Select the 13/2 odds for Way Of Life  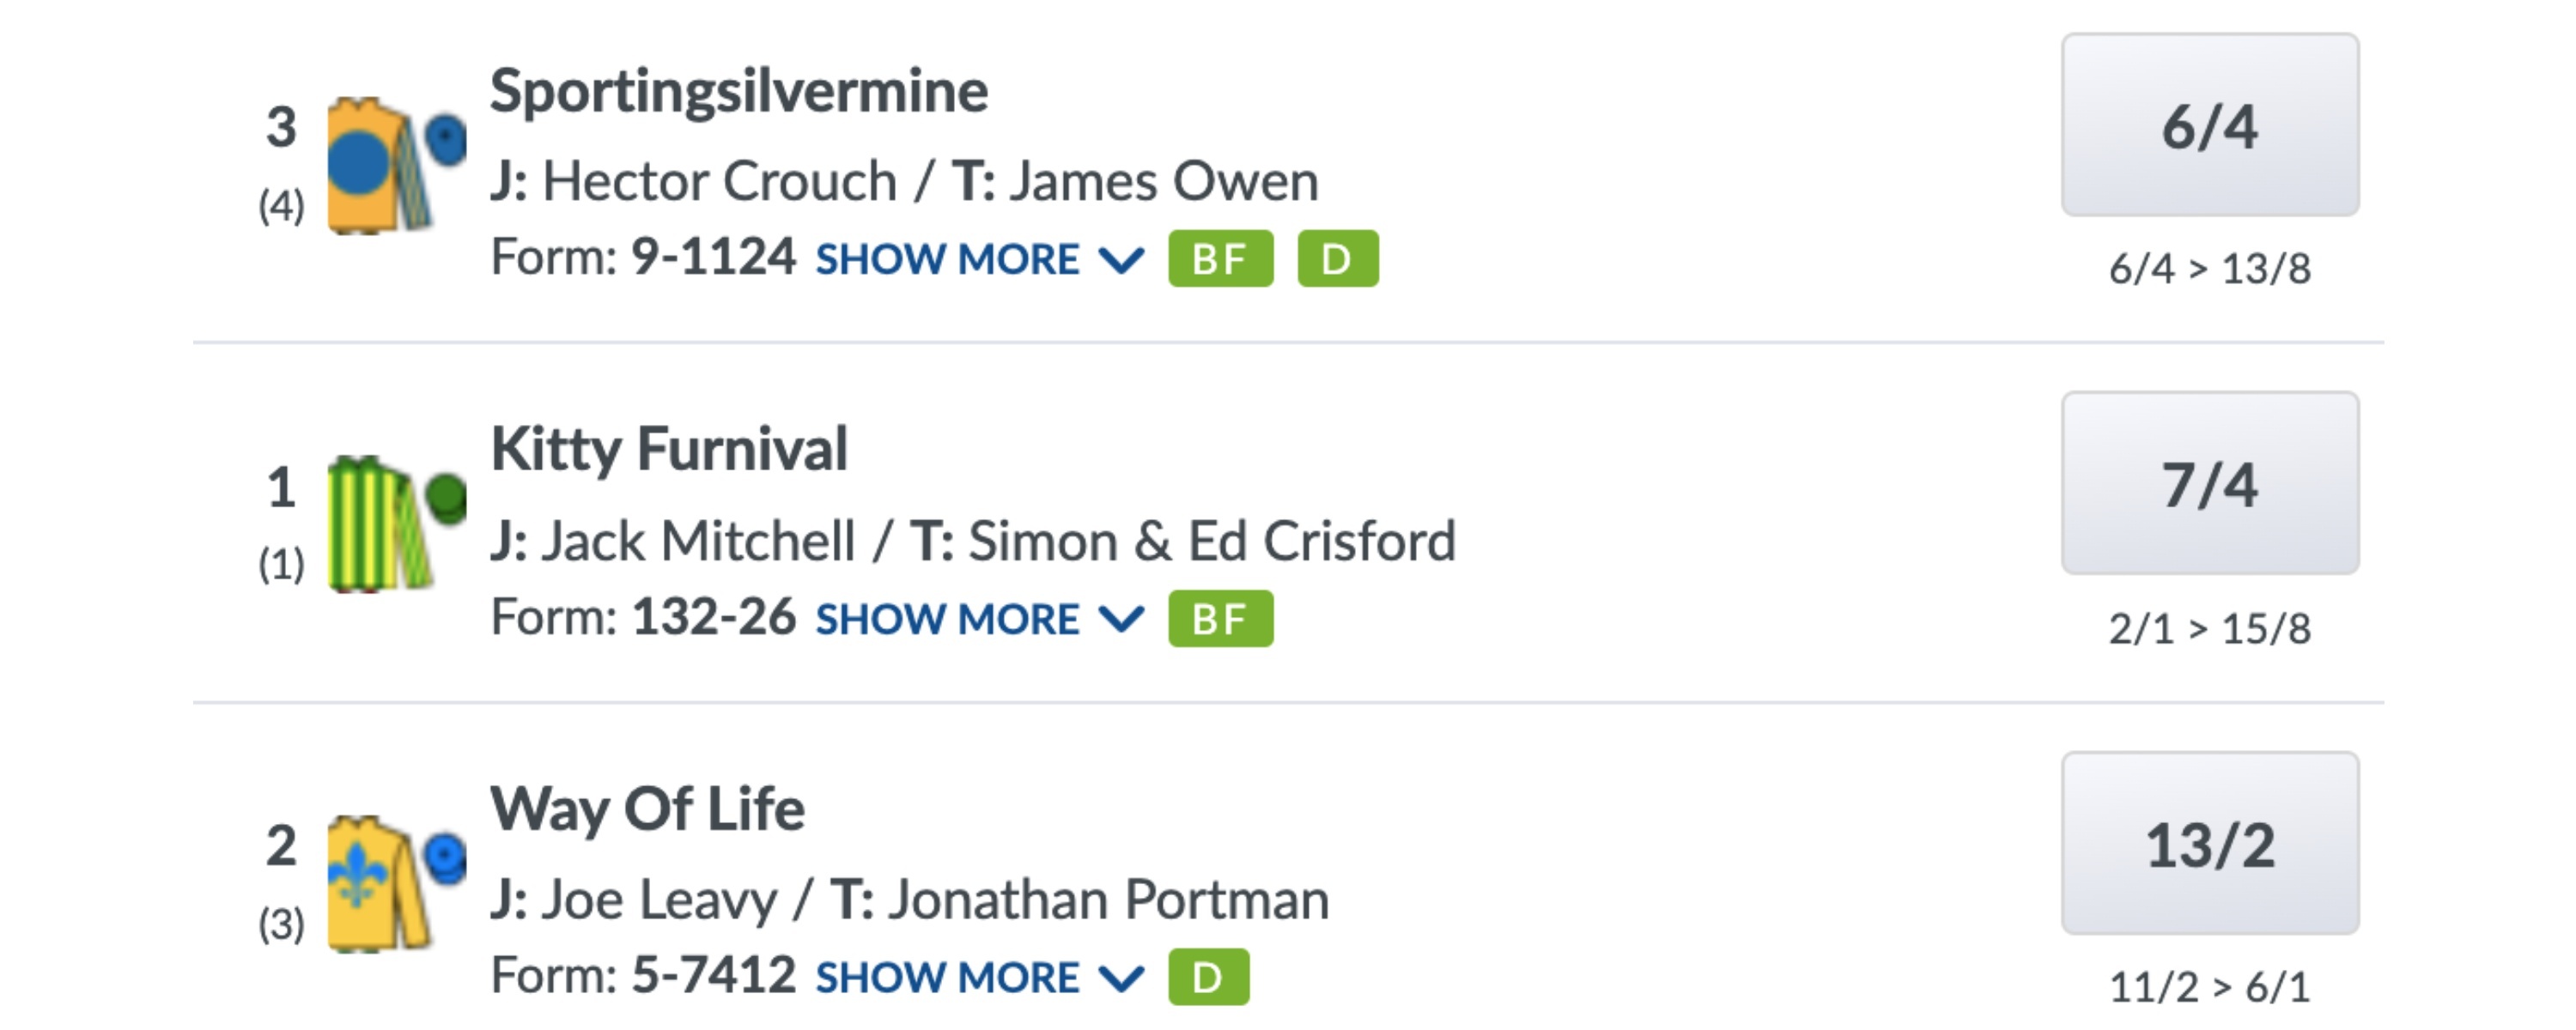[2209, 844]
